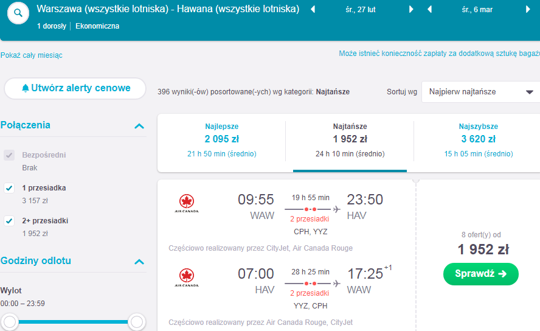
Task: Collapse the Połączenia section
Action: [x=139, y=126]
